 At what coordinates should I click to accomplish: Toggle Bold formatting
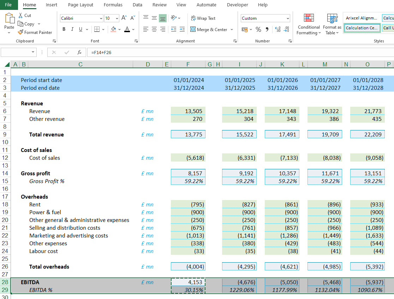(x=64, y=29)
